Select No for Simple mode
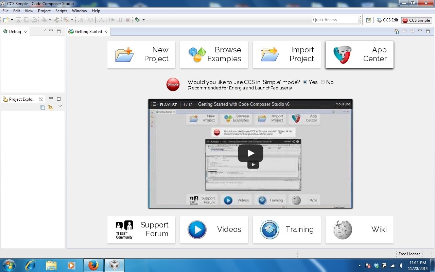435x272 pixels. (323, 82)
